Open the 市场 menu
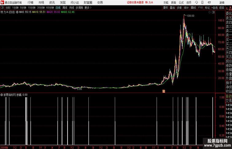The image size is (232, 149). pos(41,2)
